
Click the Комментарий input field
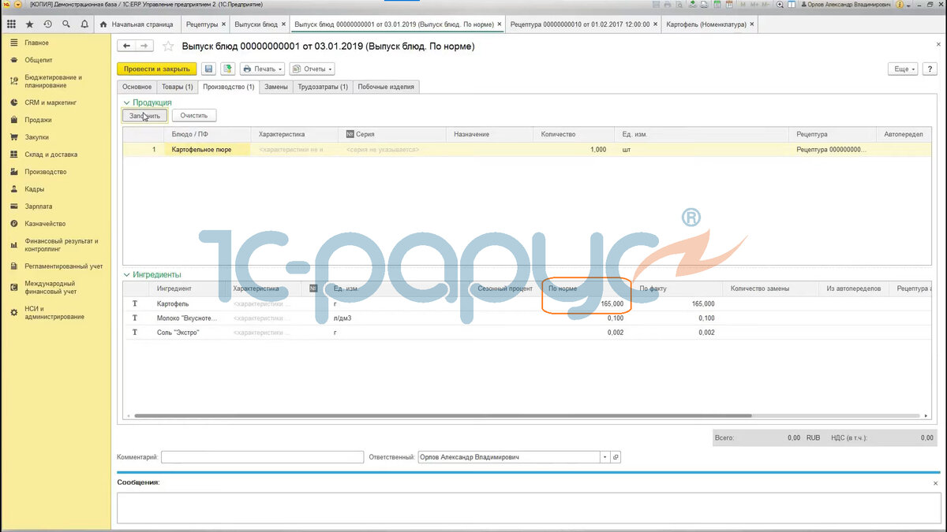(x=262, y=457)
